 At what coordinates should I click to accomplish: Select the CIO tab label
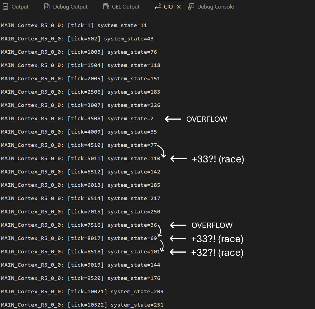(x=168, y=7)
